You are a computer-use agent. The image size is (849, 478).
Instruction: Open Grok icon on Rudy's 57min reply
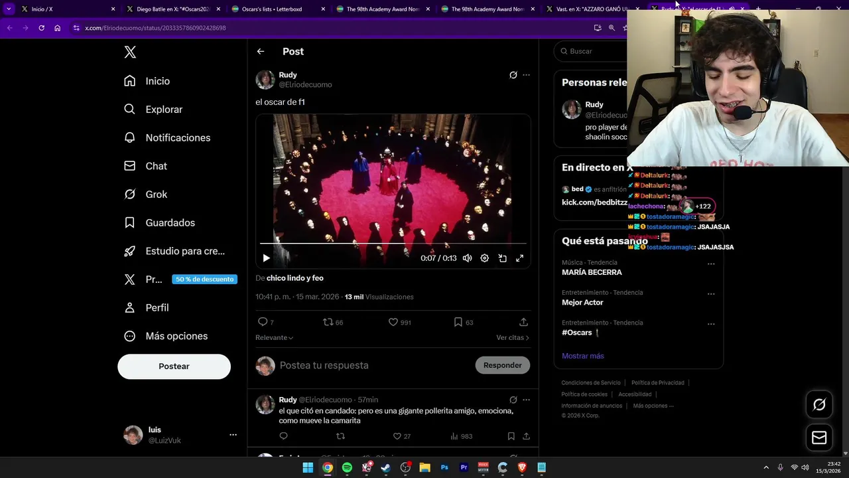(513, 400)
